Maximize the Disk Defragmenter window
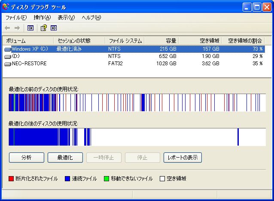The height and width of the screenshot is (201, 274). [257, 7]
